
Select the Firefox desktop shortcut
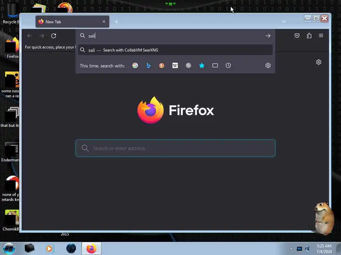pos(12,48)
